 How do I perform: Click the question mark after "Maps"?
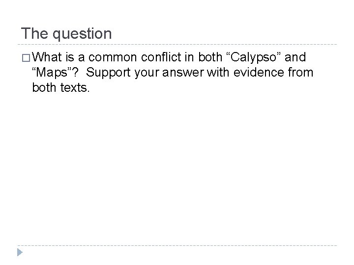tap(75, 73)
